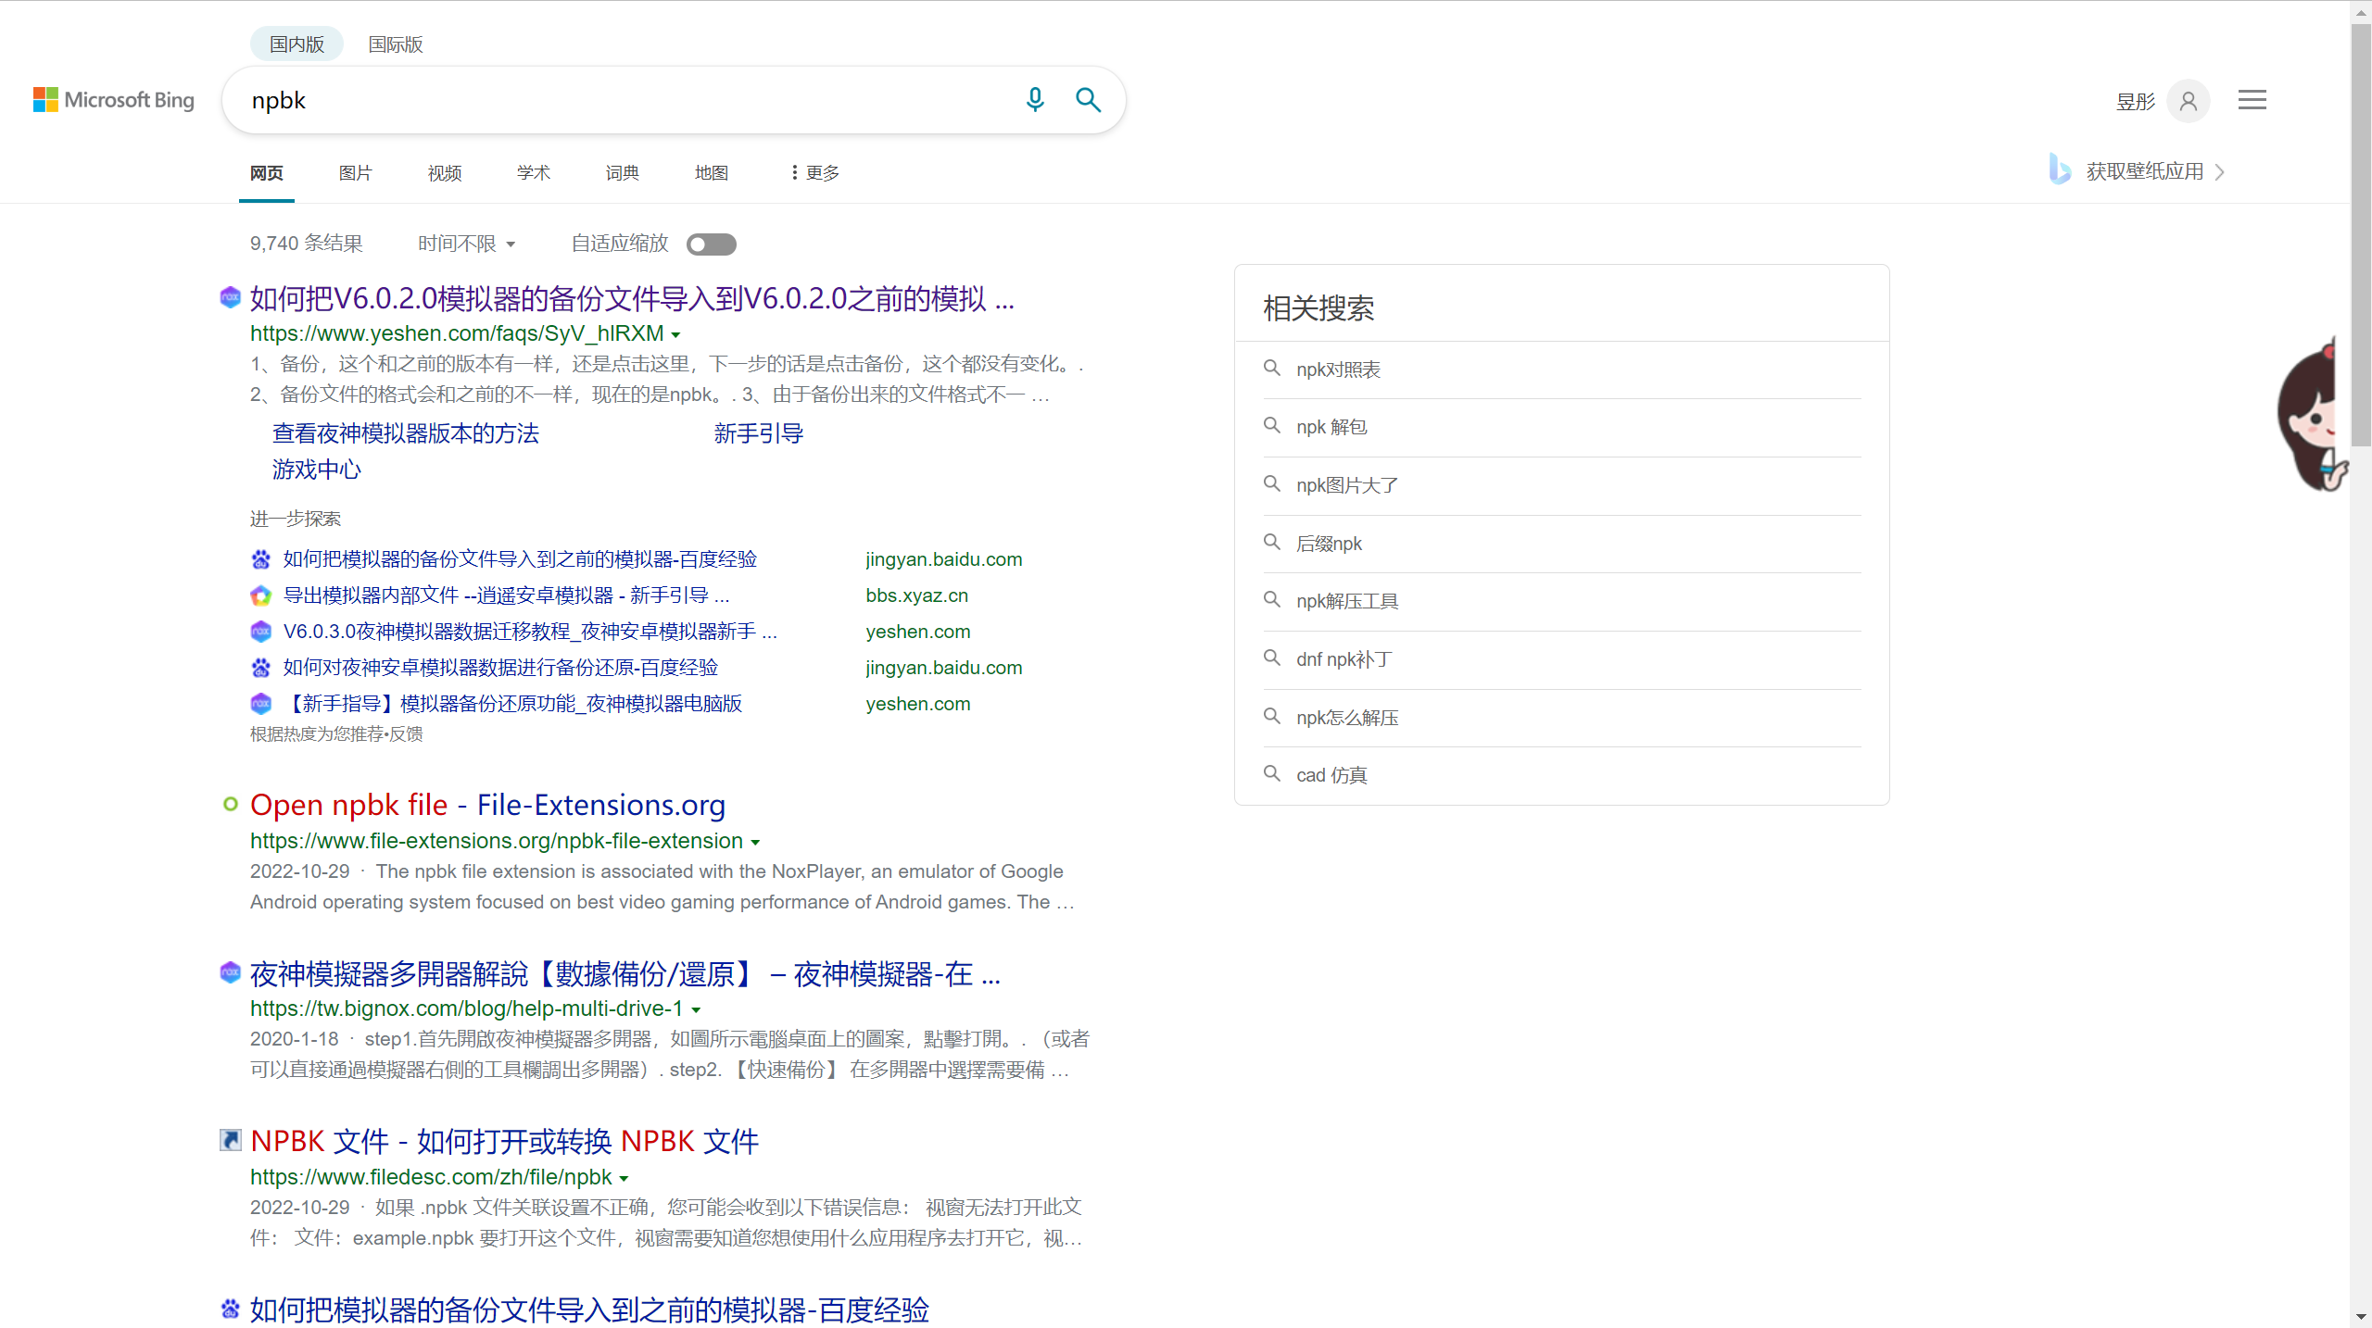Expand 获取壁纸应用 chevron arrow
The image size is (2372, 1328).
click(2219, 172)
